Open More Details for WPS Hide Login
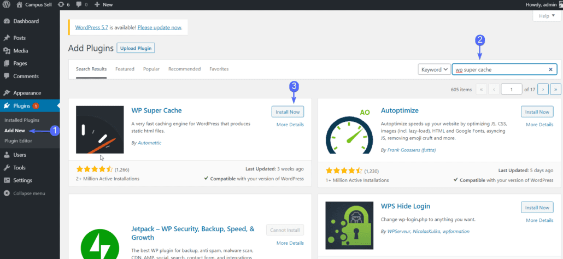This screenshot has width=563, height=259. click(x=539, y=220)
